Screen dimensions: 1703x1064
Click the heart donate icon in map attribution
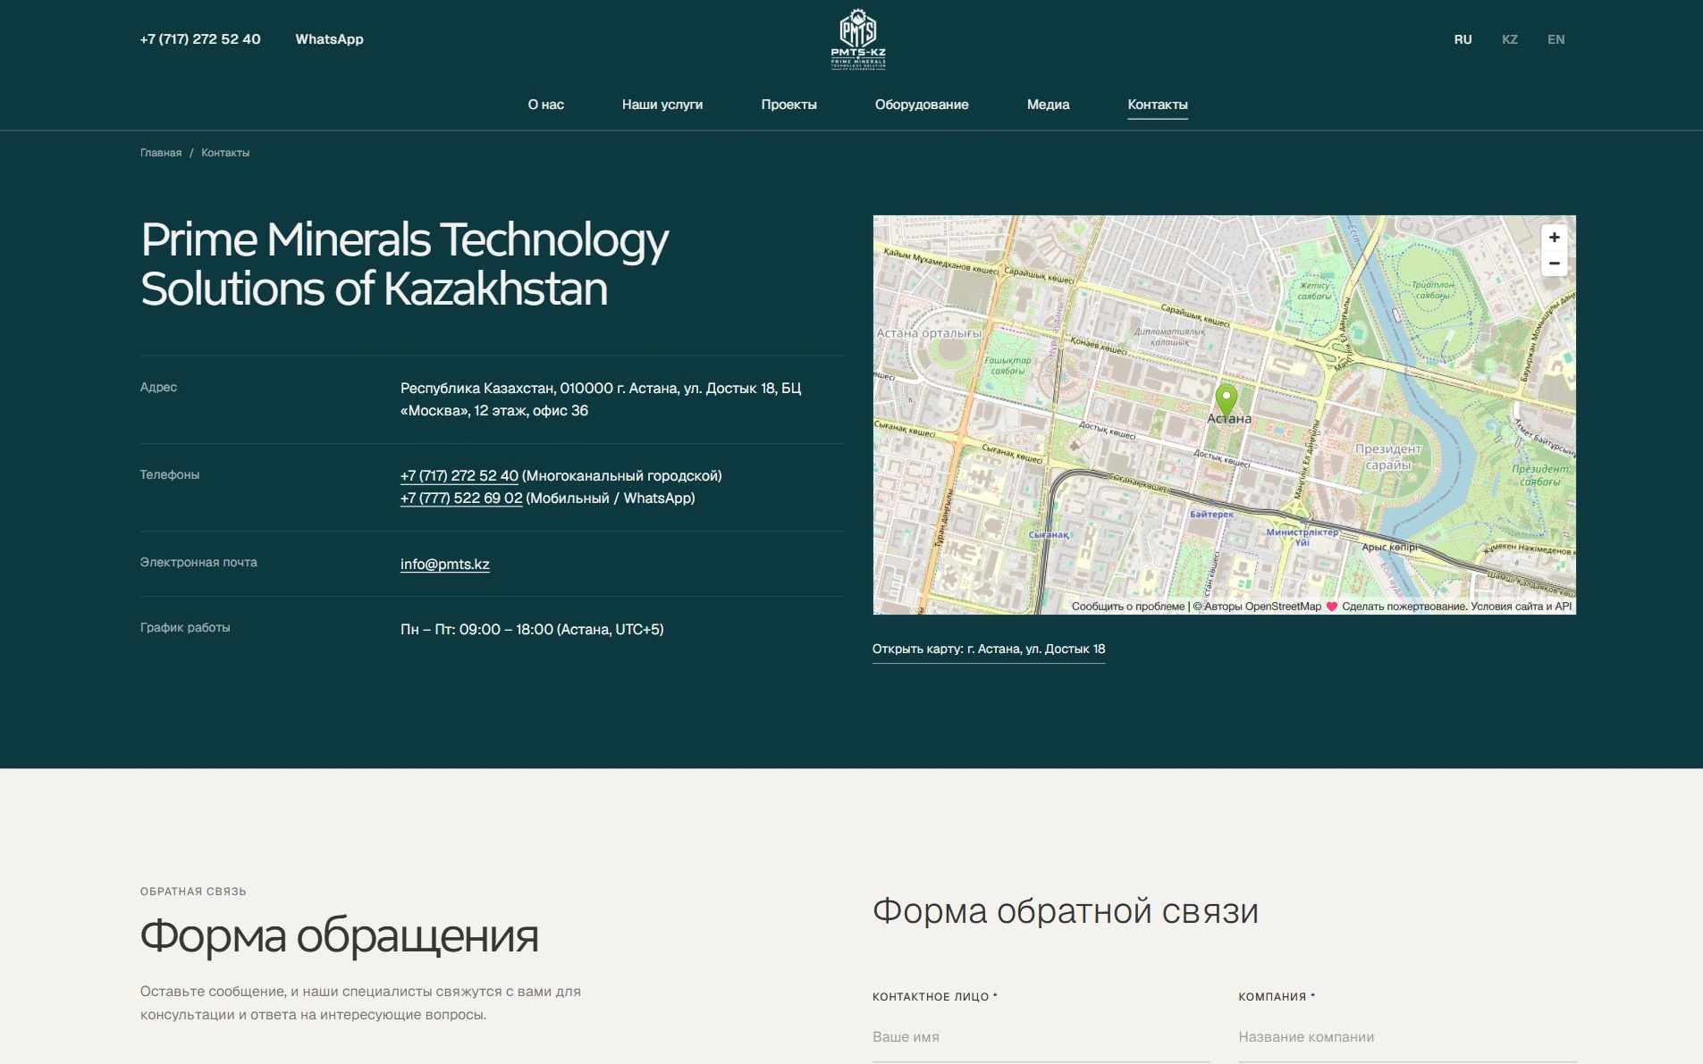coord(1331,607)
